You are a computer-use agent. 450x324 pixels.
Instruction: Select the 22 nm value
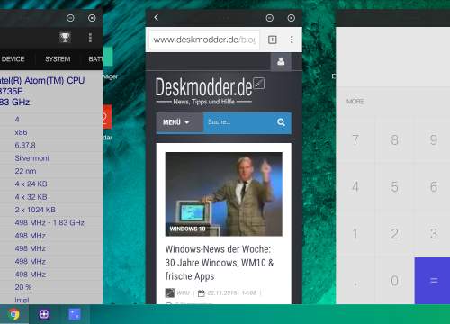pos(25,171)
